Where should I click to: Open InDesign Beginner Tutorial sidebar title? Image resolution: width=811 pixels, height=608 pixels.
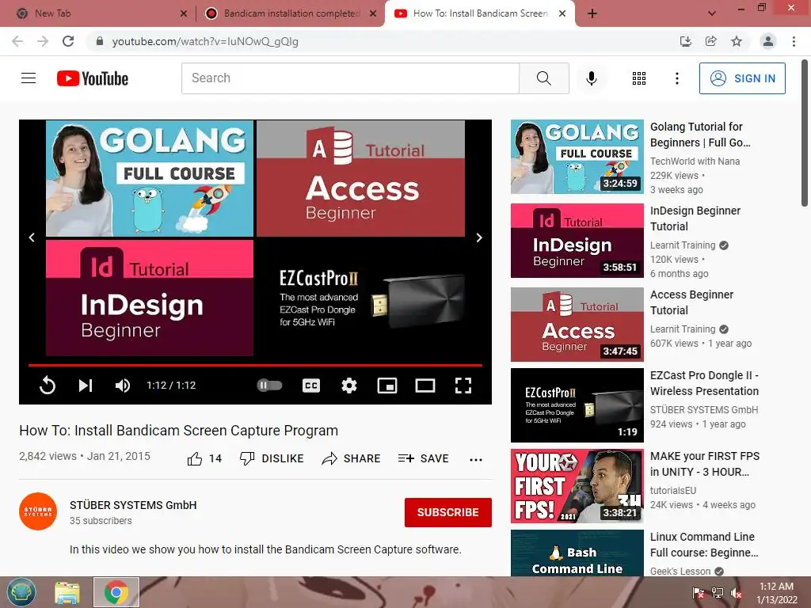pos(695,218)
